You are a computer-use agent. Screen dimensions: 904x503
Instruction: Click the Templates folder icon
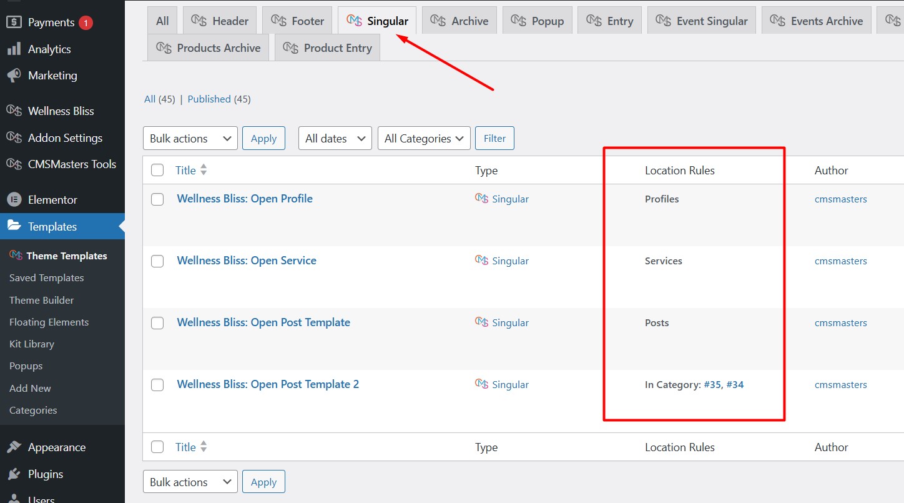(14, 226)
